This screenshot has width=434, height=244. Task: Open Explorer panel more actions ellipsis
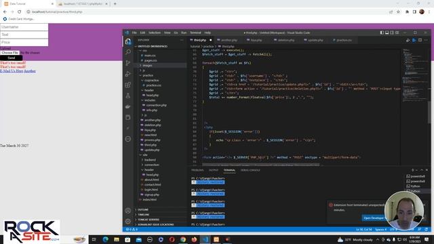click(x=182, y=40)
